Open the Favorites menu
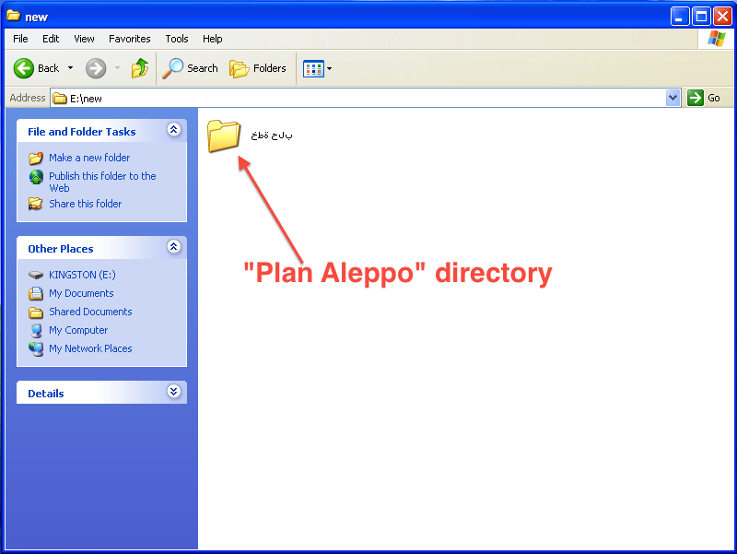Screen dimensions: 737x554 click(x=129, y=39)
